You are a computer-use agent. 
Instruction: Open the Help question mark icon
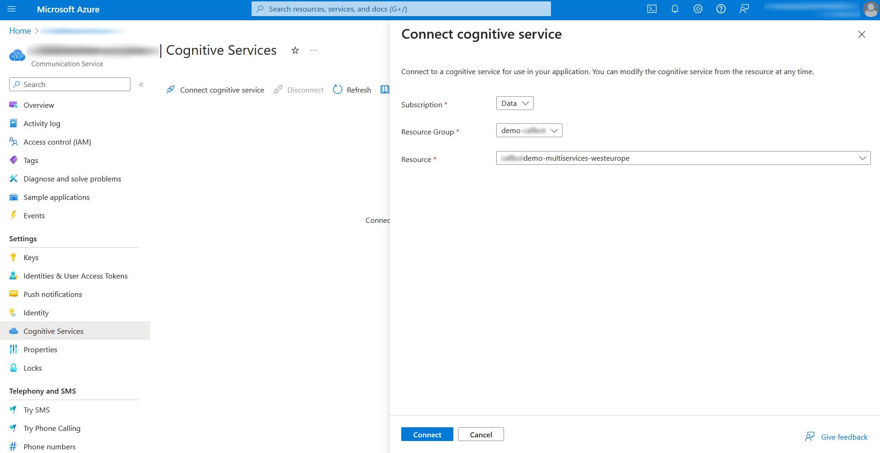[x=721, y=9]
